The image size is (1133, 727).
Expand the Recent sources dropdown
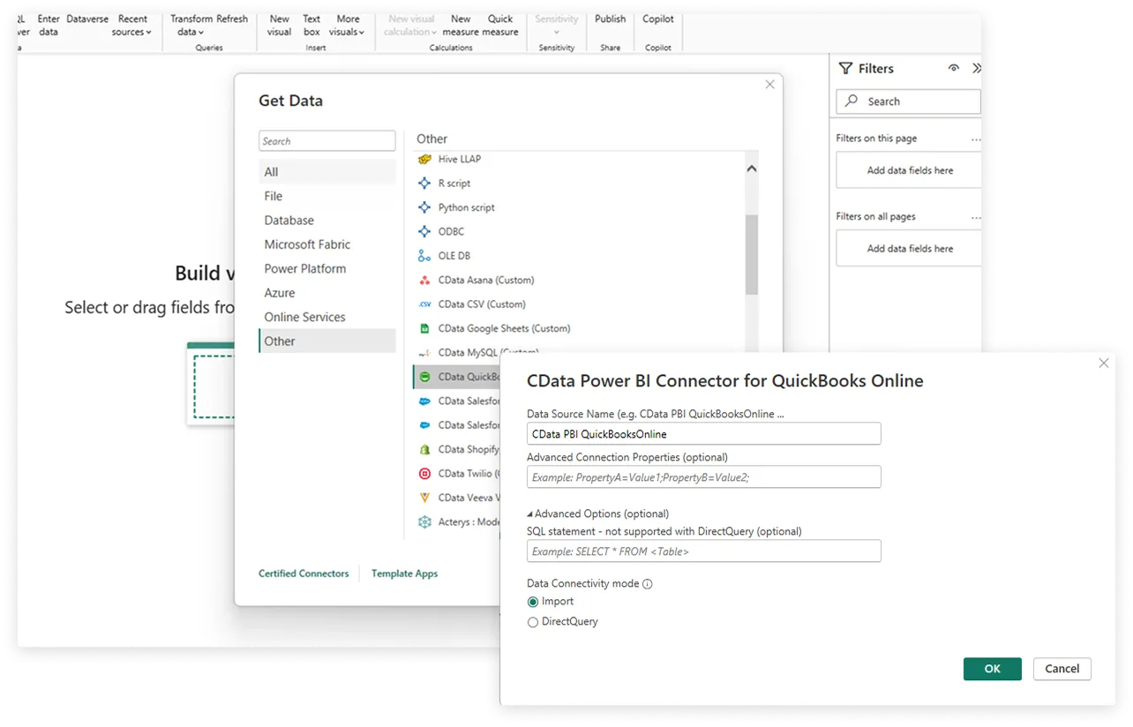coord(132,26)
